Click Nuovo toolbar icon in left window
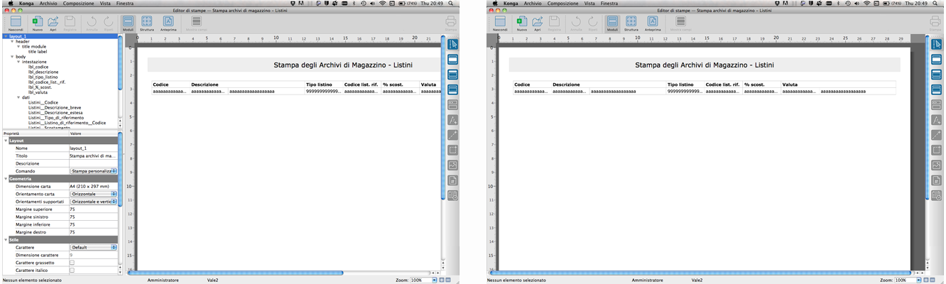This screenshot has width=946, height=284. coord(37,22)
